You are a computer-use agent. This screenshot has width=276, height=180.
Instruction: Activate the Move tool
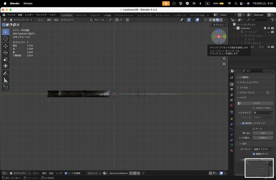click(5, 46)
